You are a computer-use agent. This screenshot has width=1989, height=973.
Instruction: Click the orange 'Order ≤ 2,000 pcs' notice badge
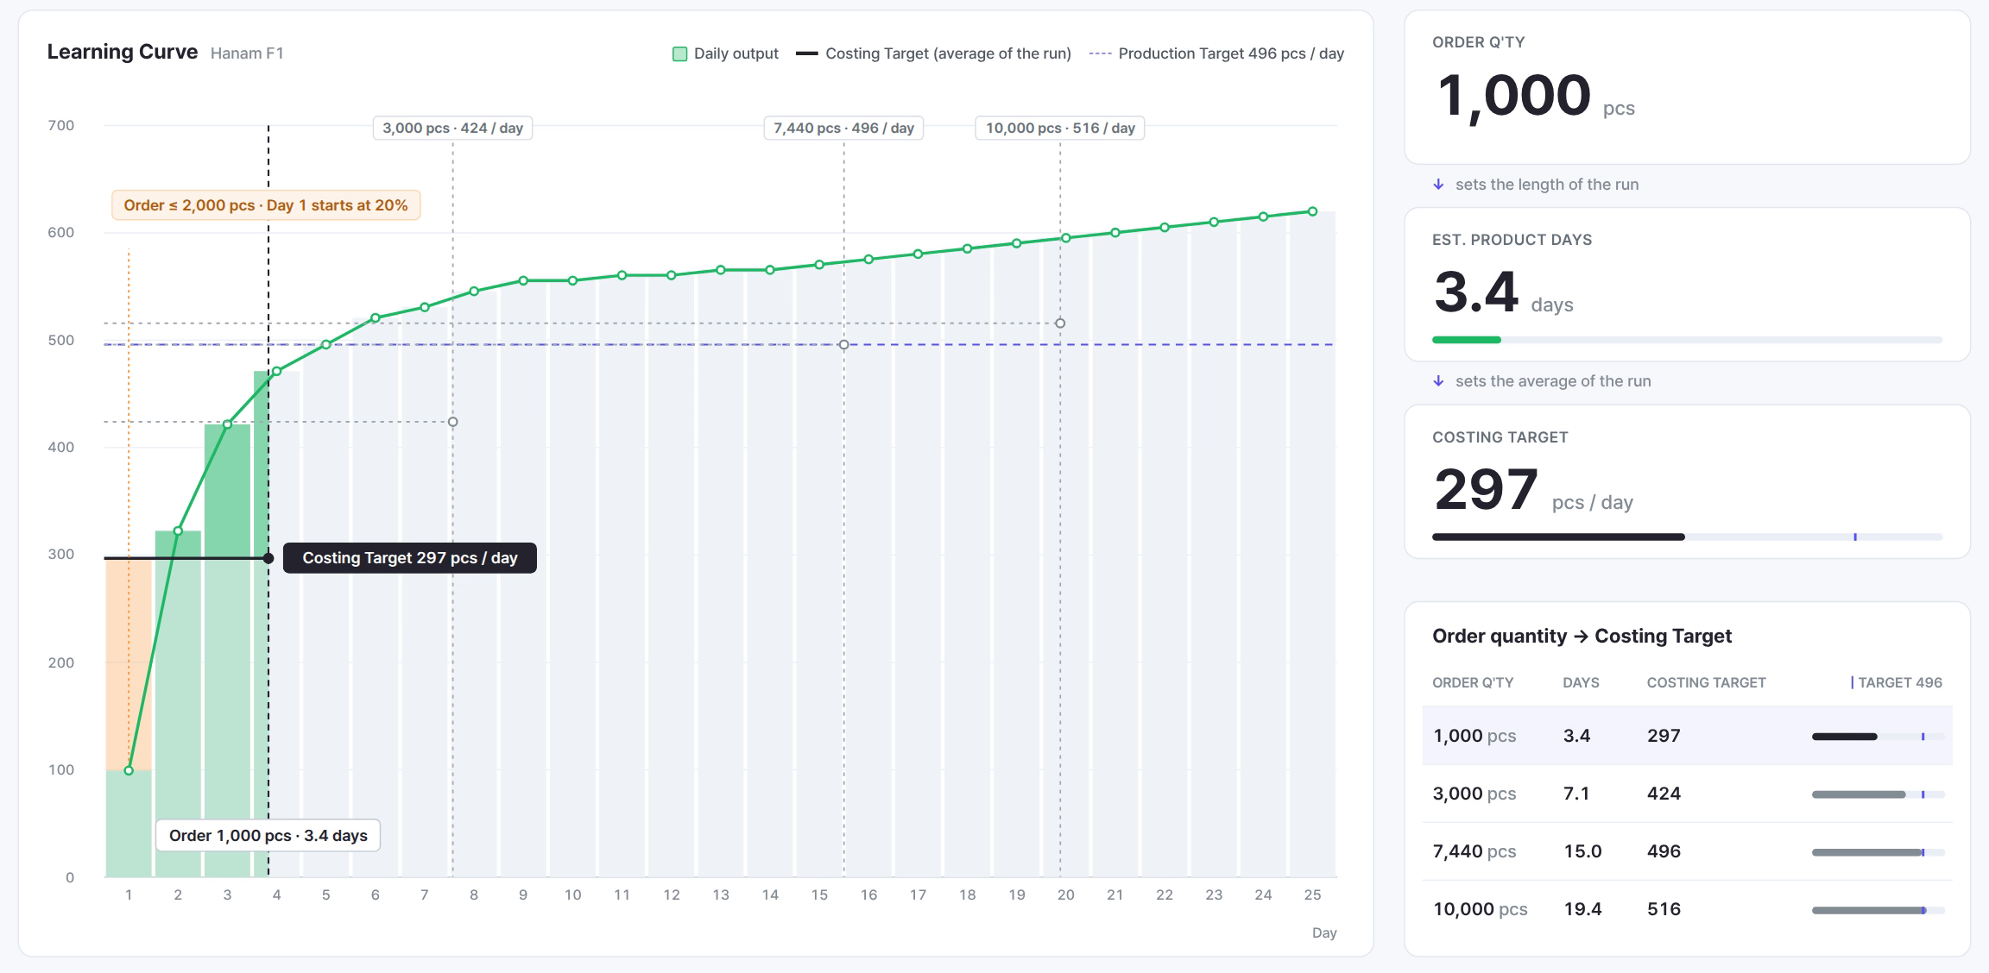[x=266, y=205]
